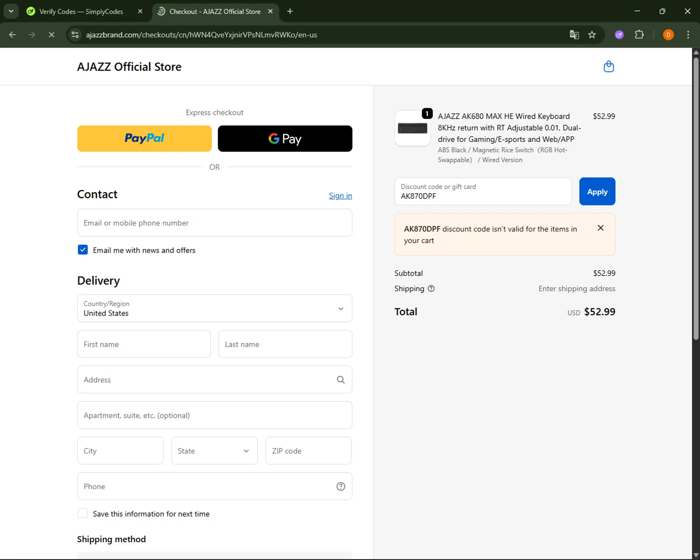700x560 pixels.
Task: Toggle Email me with news and offers
Action: pyautogui.click(x=83, y=250)
